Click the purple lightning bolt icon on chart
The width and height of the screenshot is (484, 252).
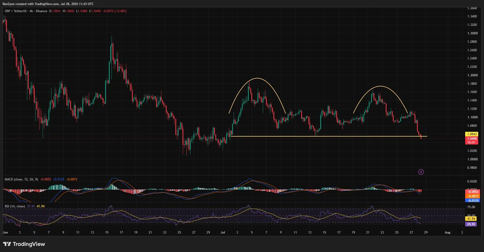[x=421, y=172]
